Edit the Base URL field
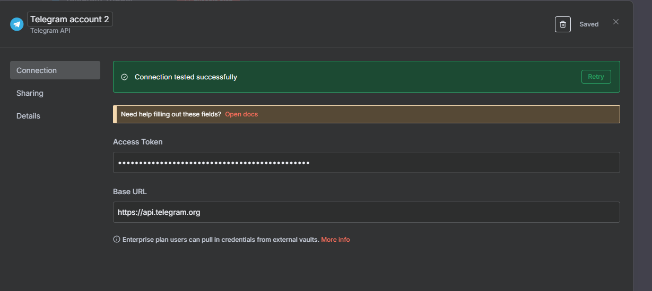Screen dimensions: 652x291 (366, 212)
